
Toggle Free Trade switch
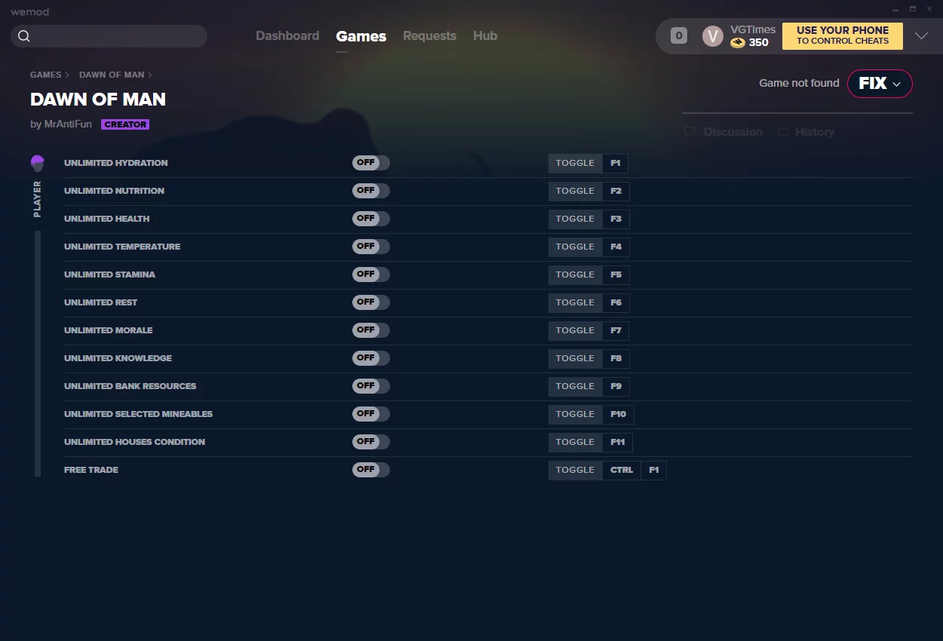(371, 470)
